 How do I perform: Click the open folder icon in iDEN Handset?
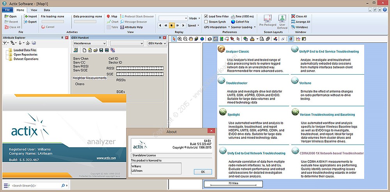click(96, 50)
